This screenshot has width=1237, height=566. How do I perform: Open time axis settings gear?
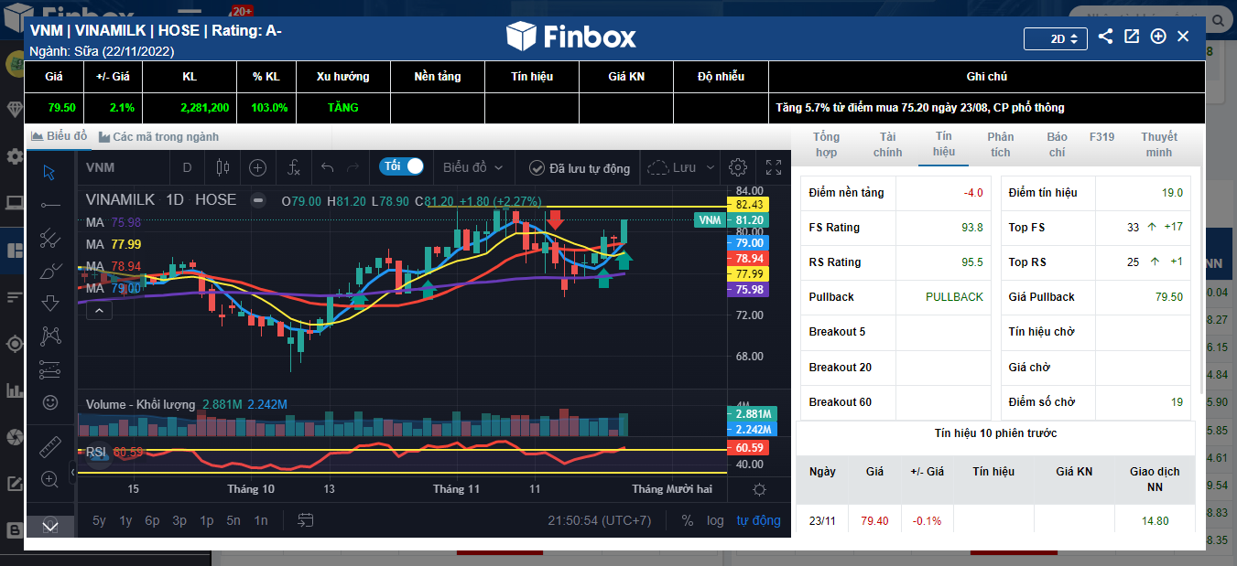(x=759, y=489)
